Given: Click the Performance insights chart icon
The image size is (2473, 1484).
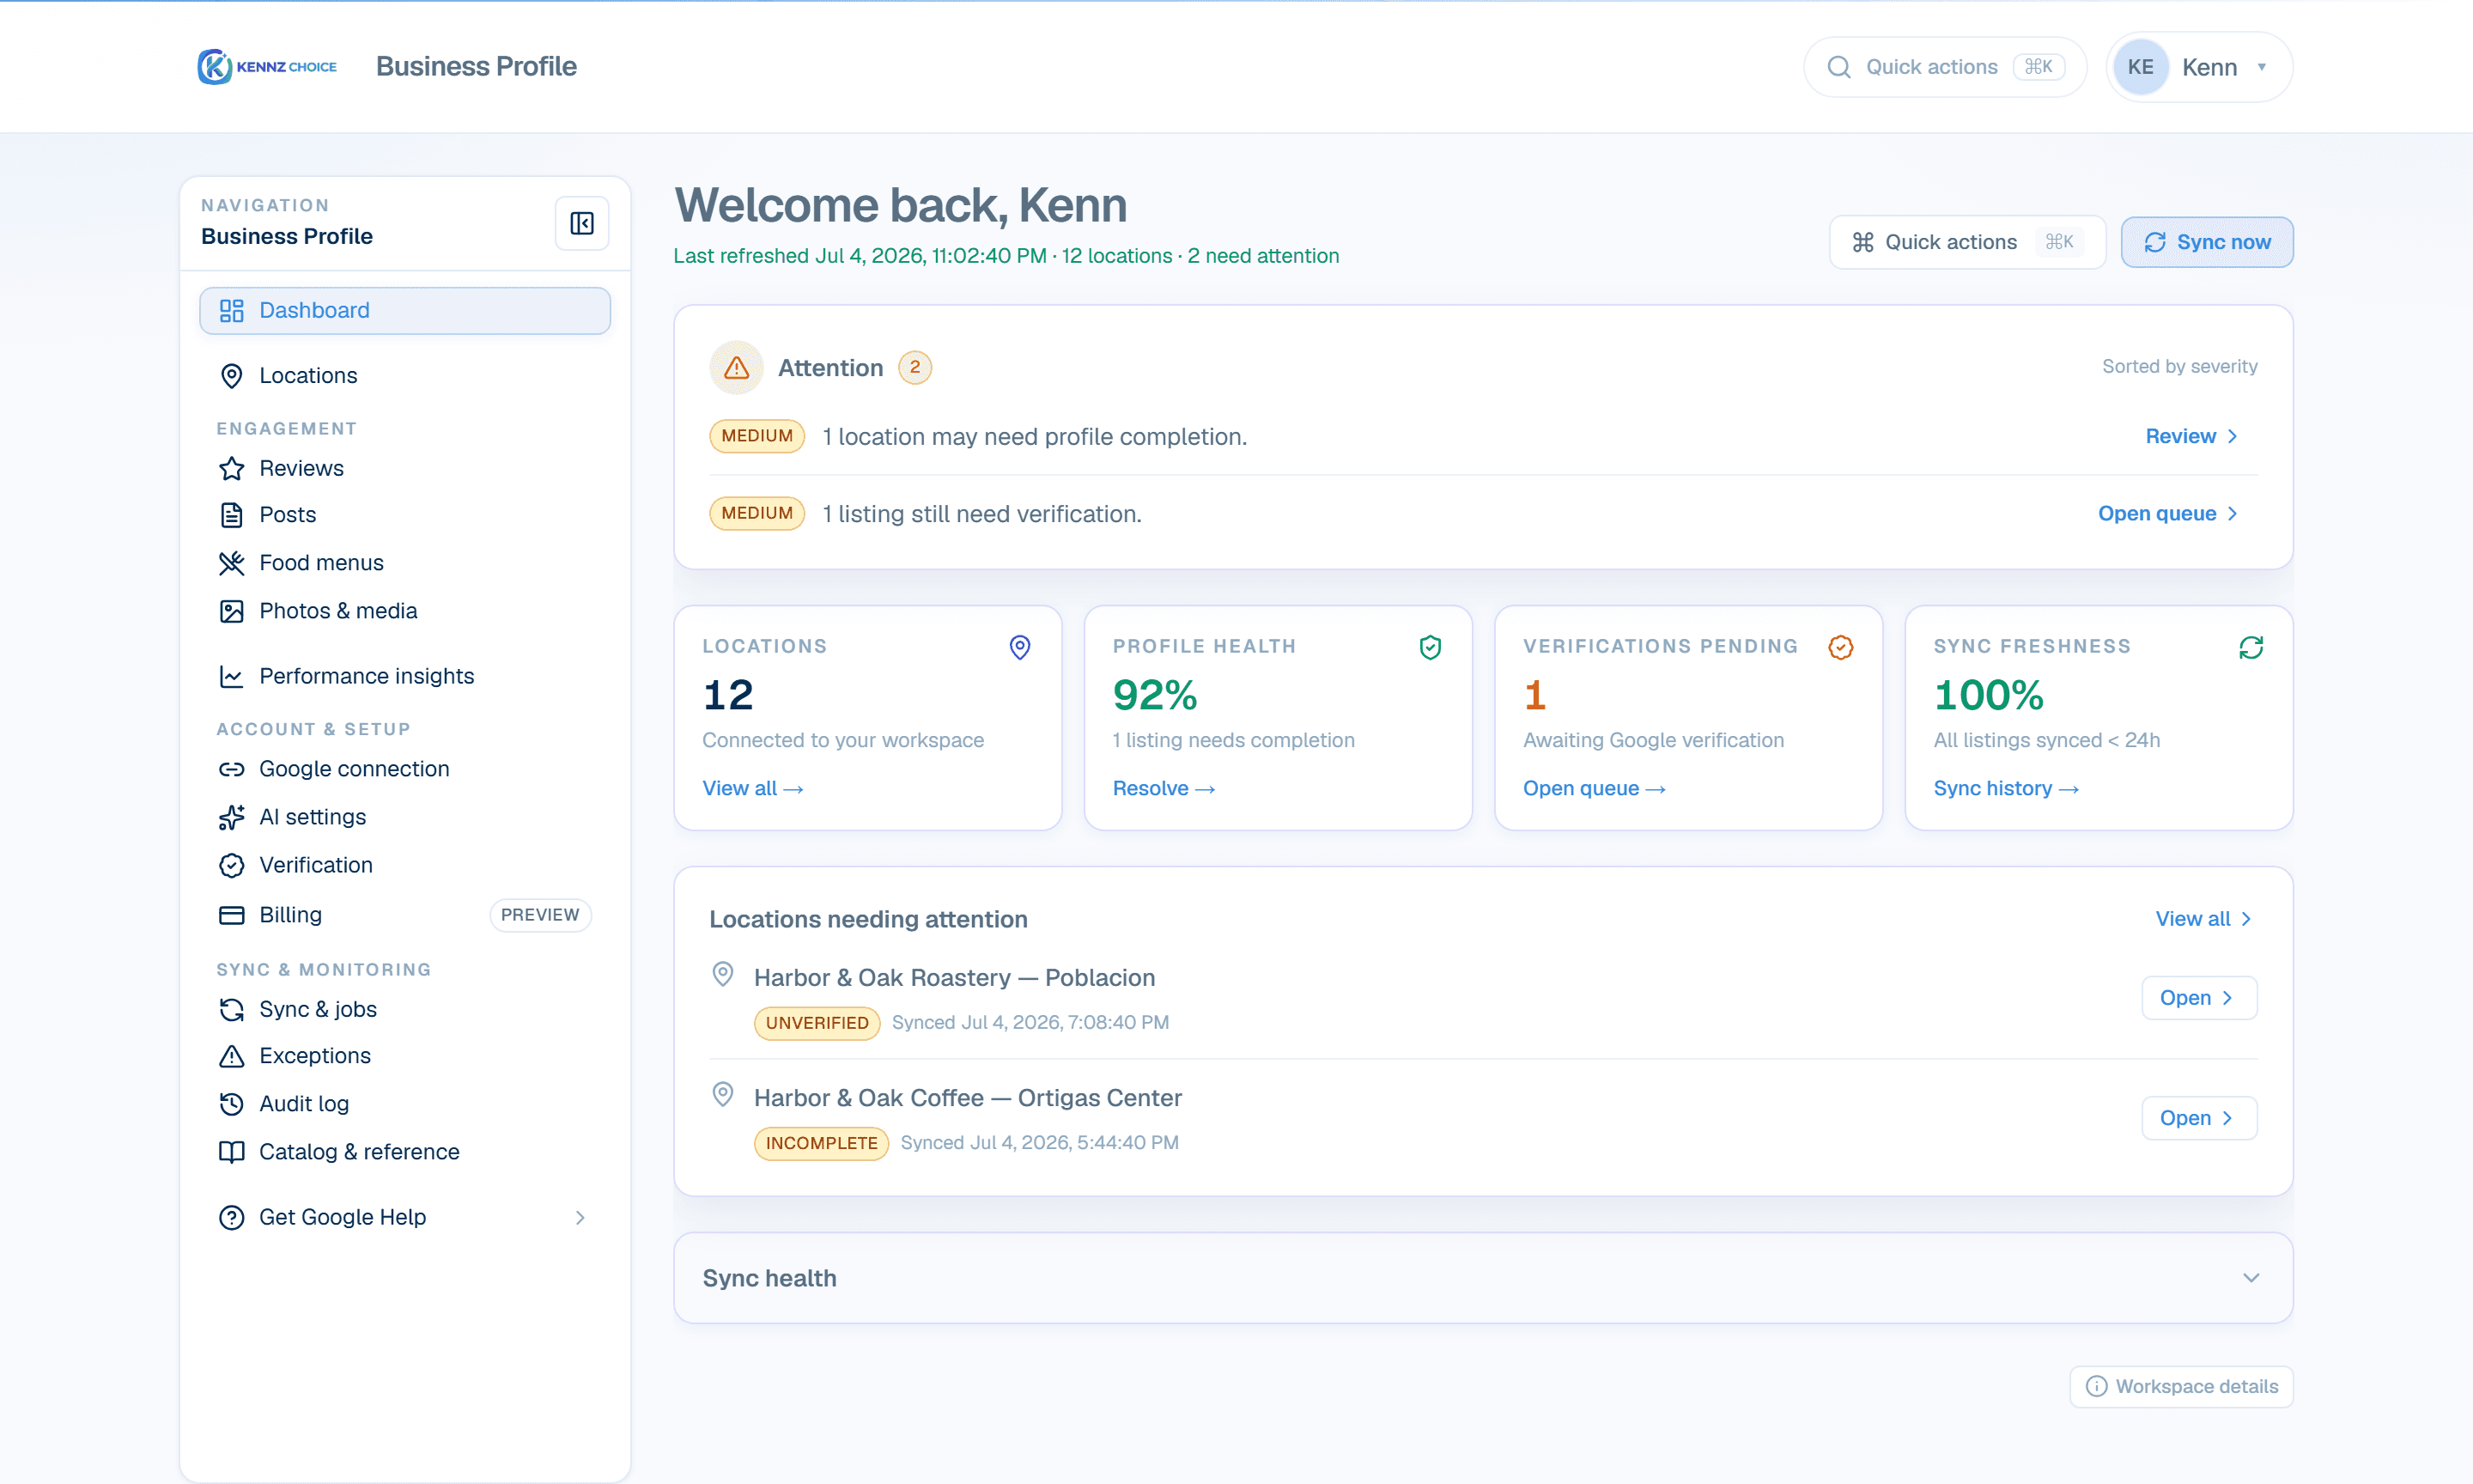Looking at the screenshot, I should [232, 677].
